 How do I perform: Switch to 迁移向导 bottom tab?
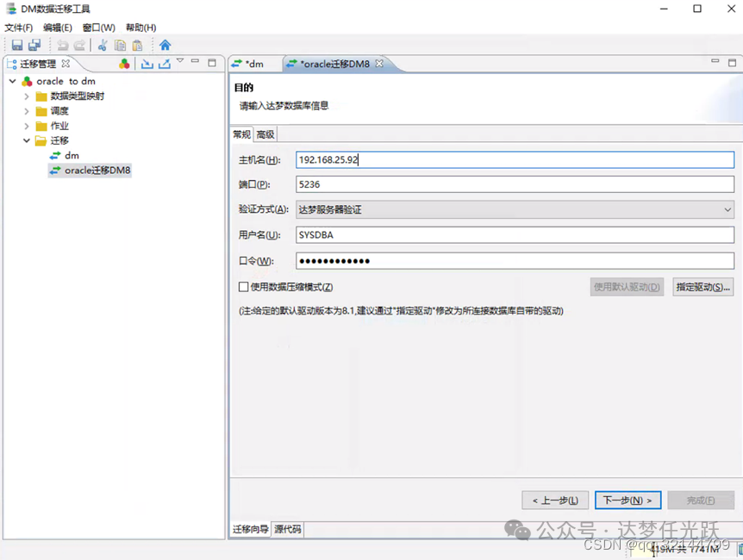(250, 529)
